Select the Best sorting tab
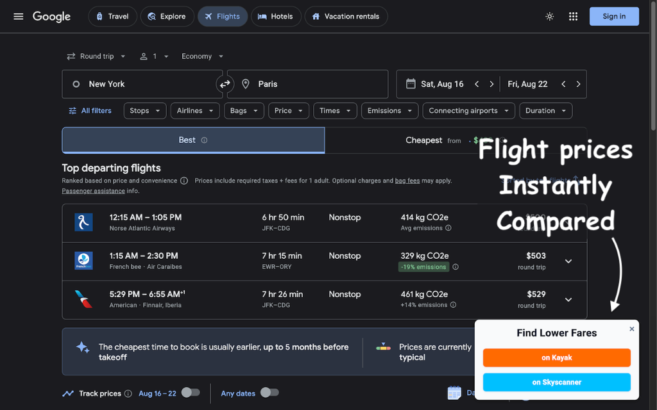 pyautogui.click(x=193, y=140)
